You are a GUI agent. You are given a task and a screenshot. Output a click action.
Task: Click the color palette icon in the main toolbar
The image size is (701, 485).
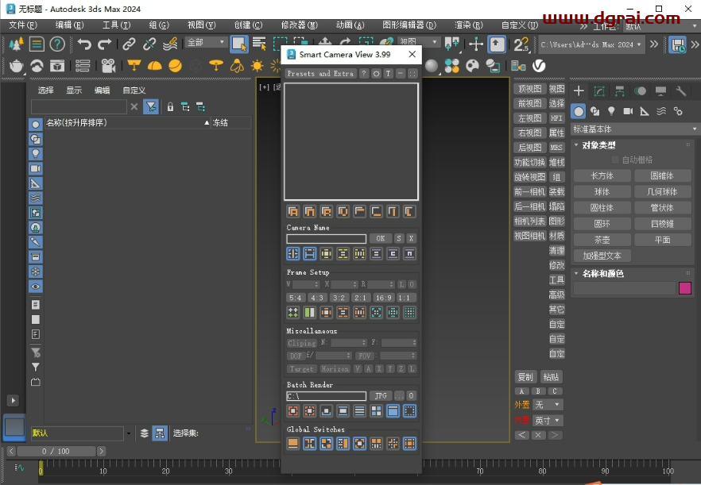(x=472, y=66)
